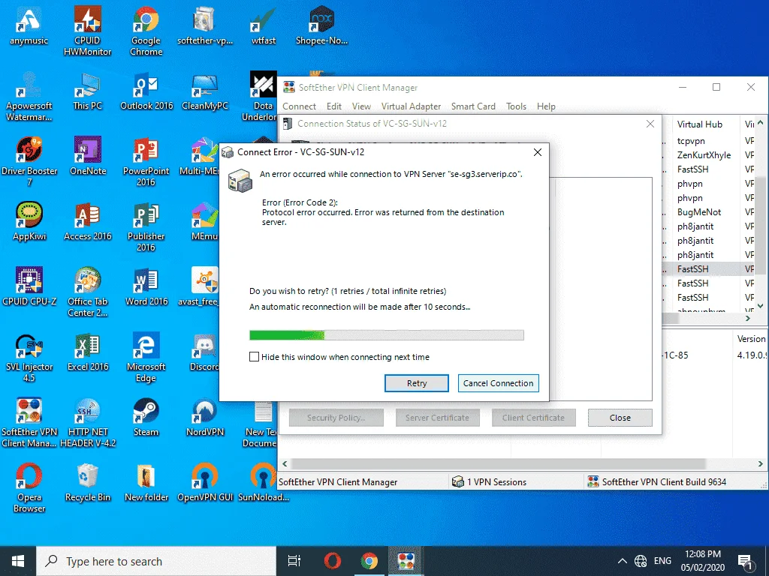Click the Server Certificate button

[437, 418]
